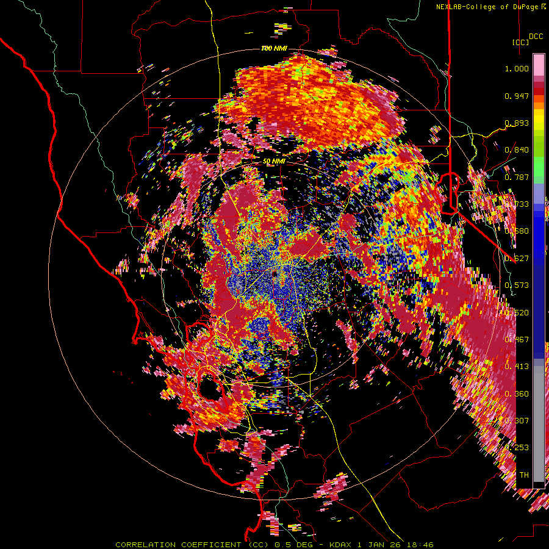The width and height of the screenshot is (549, 549).
Task: Select the 0.360 scale value
Action: 517,394
